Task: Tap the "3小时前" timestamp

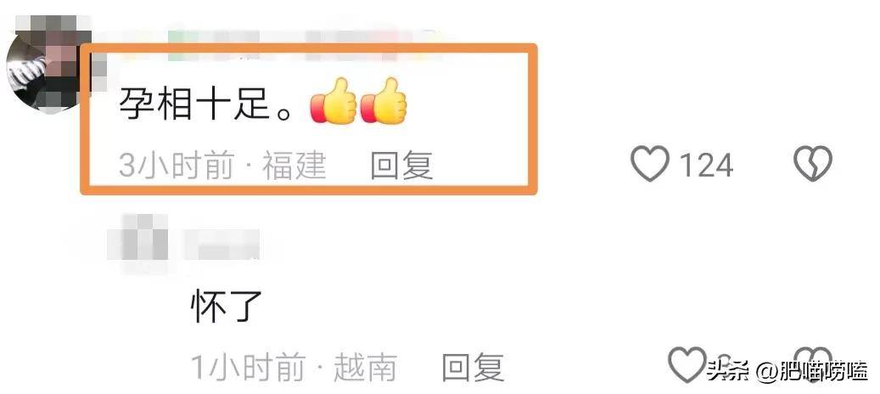Action: [x=177, y=166]
